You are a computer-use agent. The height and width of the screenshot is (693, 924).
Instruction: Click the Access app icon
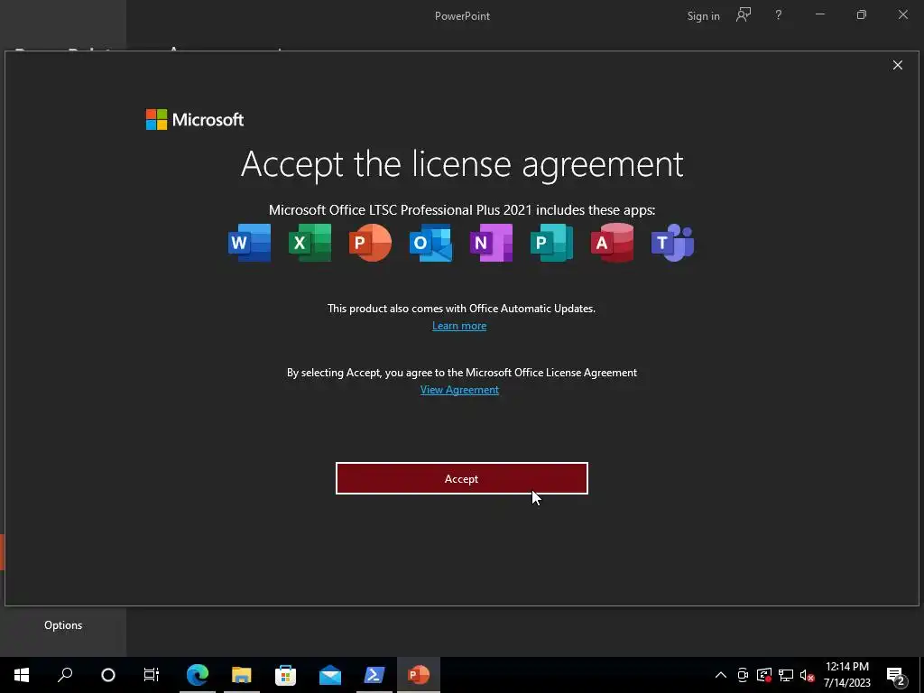[613, 242]
